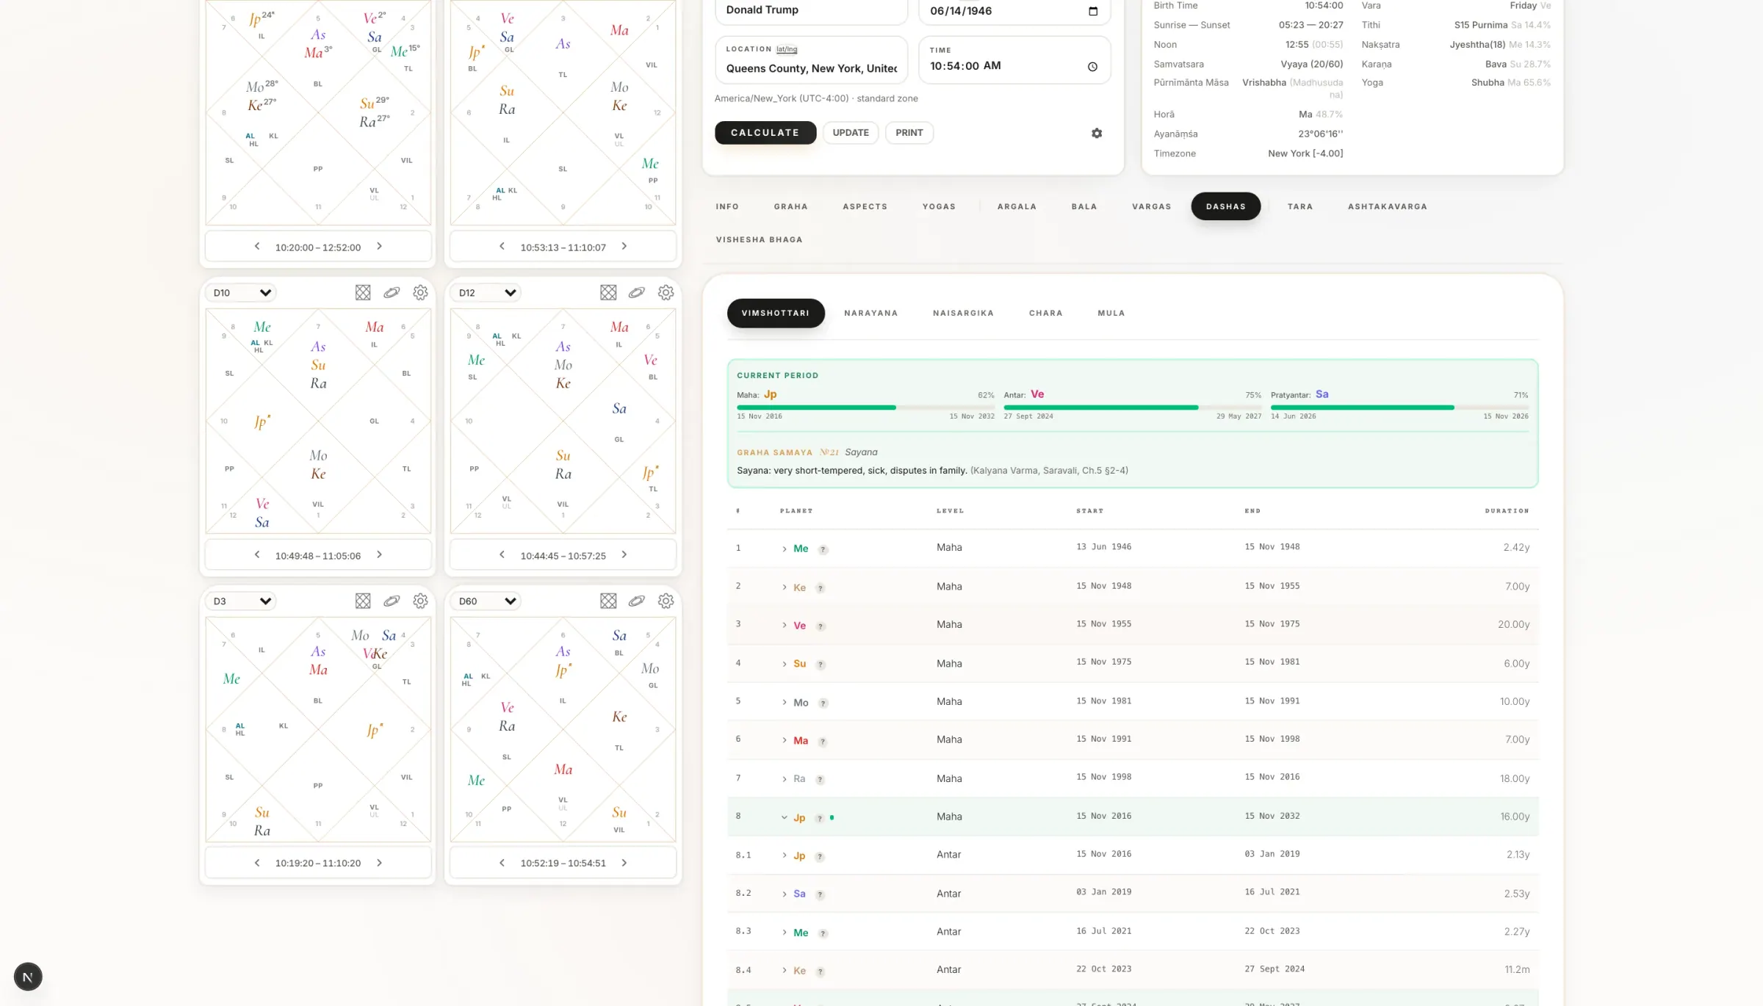Screen dimensions: 1763x1006
Task: Open calendar picker in date field
Action: (x=1093, y=11)
